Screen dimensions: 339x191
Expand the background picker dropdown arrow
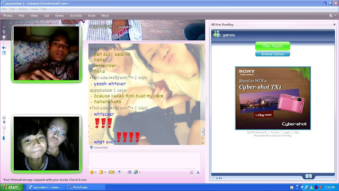tap(140, 172)
